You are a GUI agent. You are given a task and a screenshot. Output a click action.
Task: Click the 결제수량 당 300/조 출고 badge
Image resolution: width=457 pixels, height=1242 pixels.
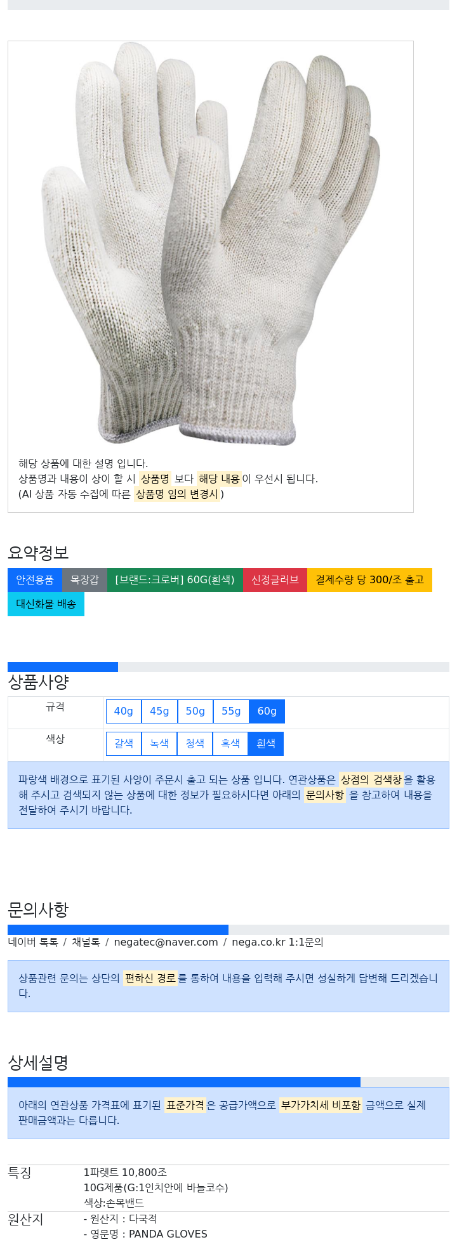[x=369, y=580]
